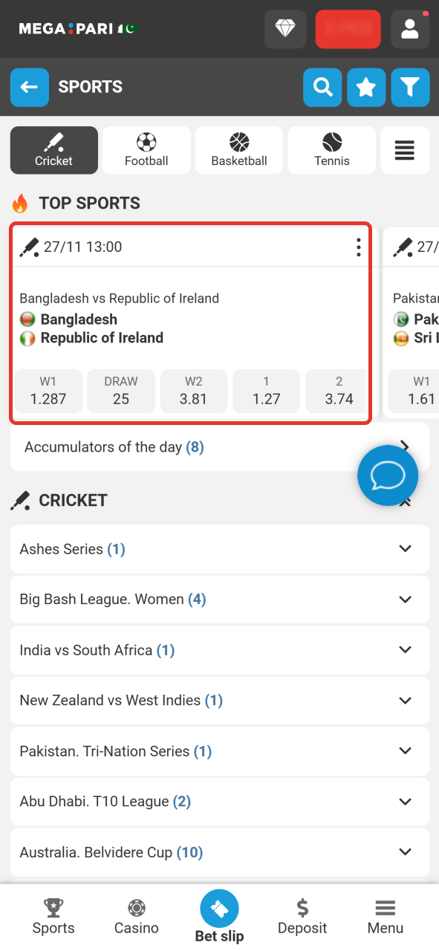Expand the Ashes Series section
This screenshot has width=439, height=951.
(x=219, y=548)
